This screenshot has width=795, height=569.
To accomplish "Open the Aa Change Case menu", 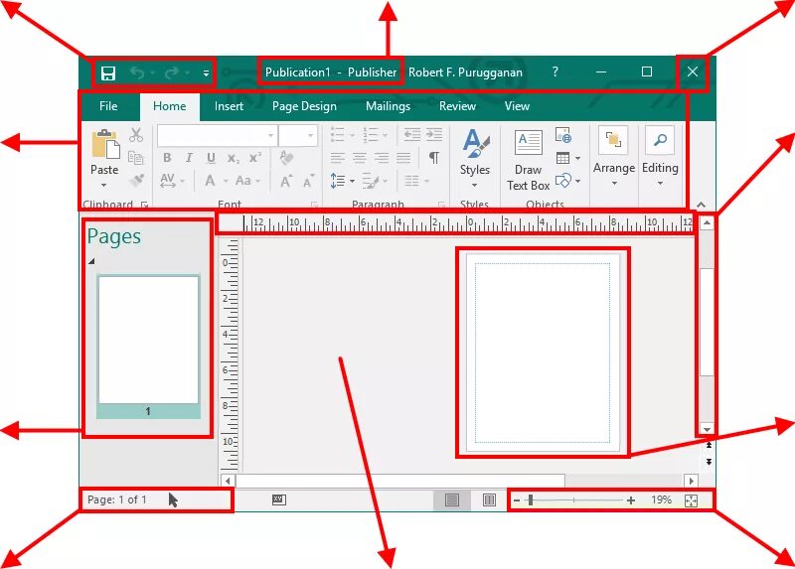I will click(x=247, y=181).
